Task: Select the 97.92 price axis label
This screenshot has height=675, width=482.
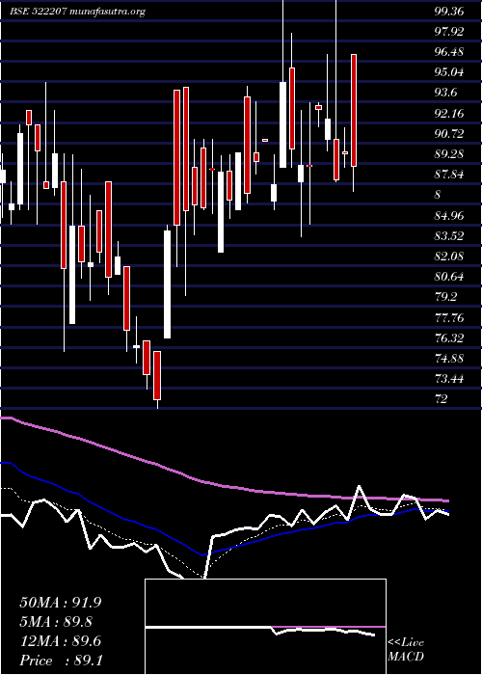Action: (x=449, y=32)
